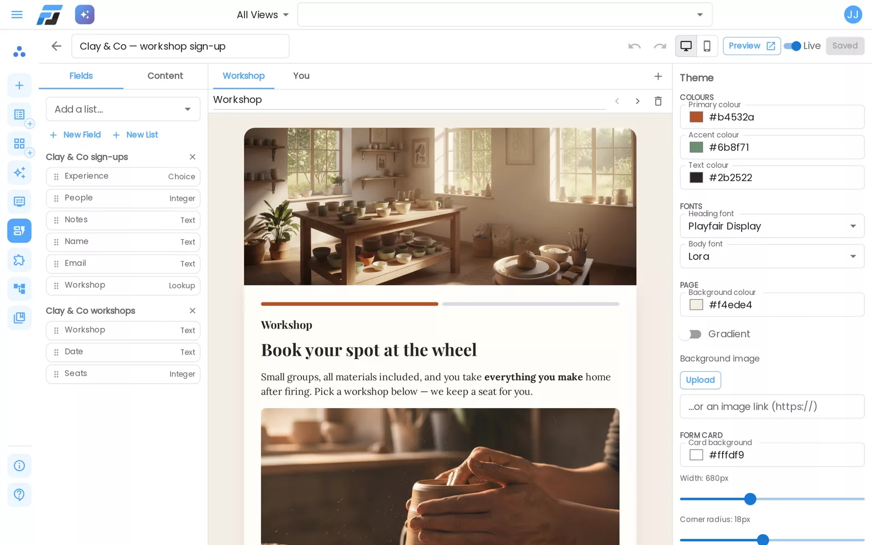Open the Heading font dropdown
The width and height of the screenshot is (872, 545).
pos(772,226)
